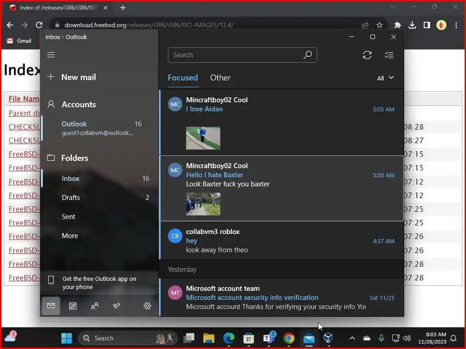Open the 'hey' email from collabvm3 roblox

point(281,241)
